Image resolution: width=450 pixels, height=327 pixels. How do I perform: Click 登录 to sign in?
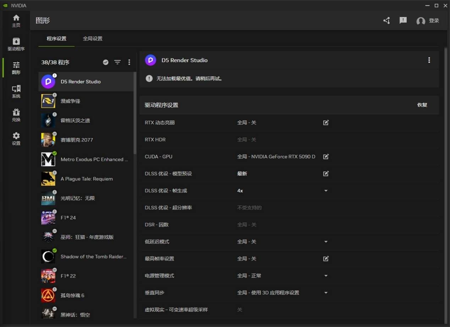pos(434,21)
